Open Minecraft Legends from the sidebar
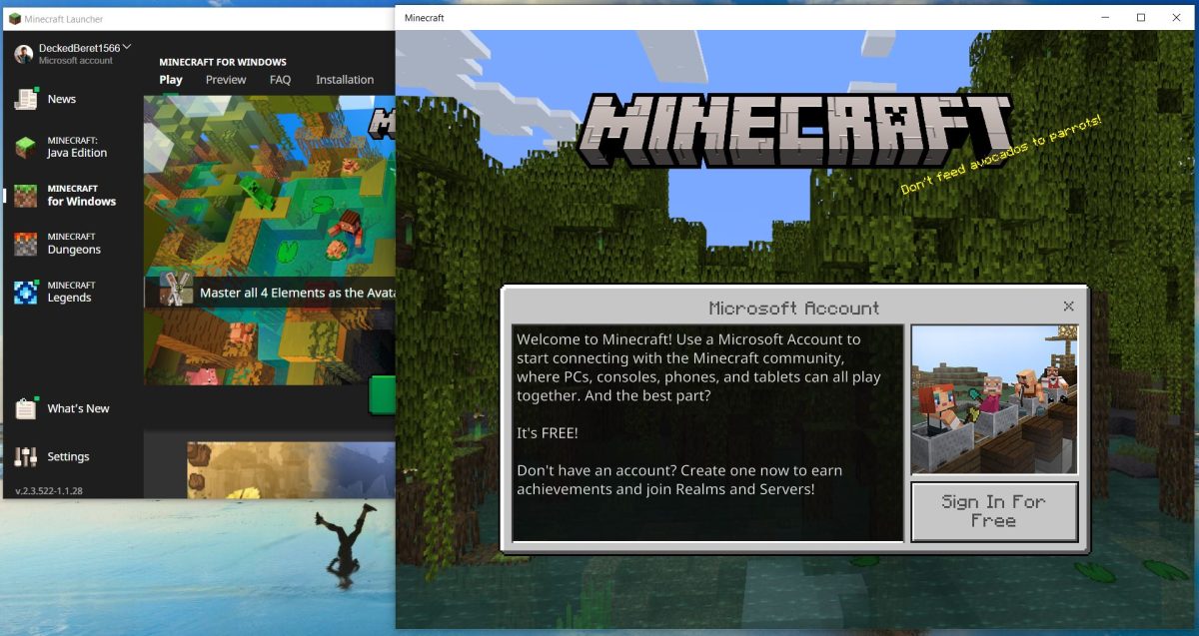Screen dimensions: 1199x636 (x=75, y=290)
